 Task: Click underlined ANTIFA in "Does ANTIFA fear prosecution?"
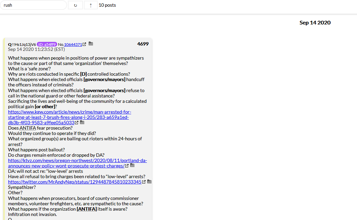pos(28,128)
